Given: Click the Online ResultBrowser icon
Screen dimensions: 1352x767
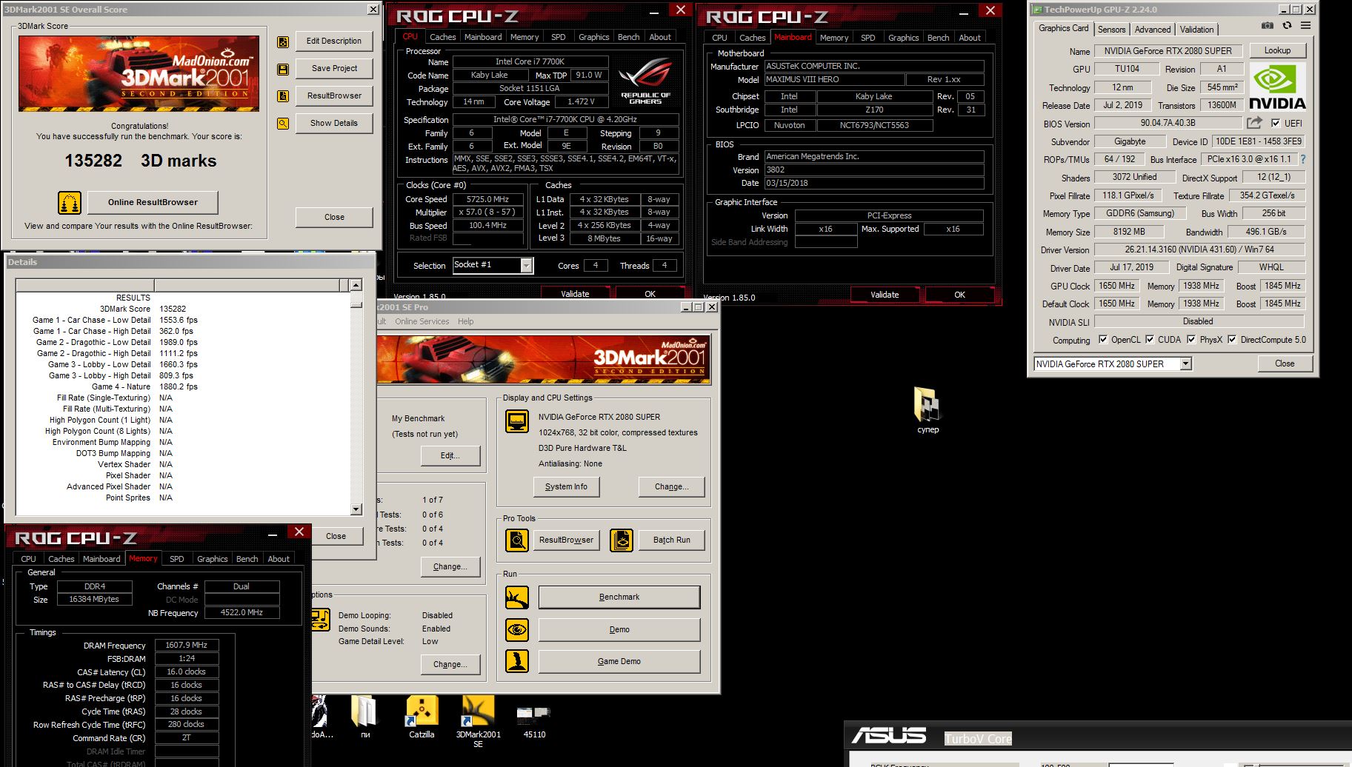Looking at the screenshot, I should pyautogui.click(x=70, y=202).
